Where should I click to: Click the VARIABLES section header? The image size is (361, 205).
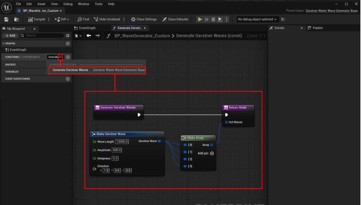pos(12,72)
